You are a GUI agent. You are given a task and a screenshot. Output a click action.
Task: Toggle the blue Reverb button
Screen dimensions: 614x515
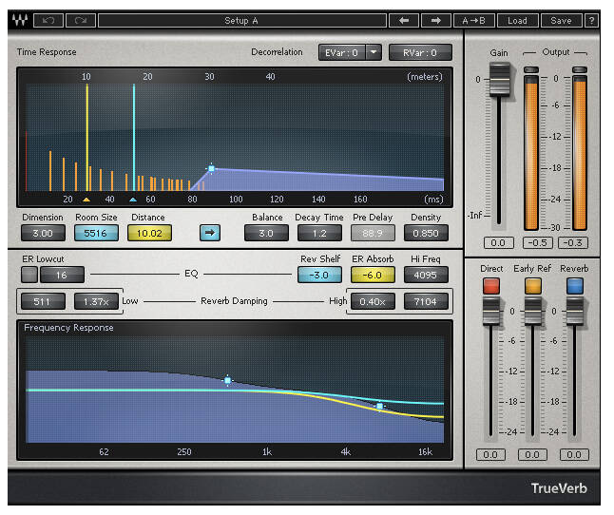tap(575, 286)
